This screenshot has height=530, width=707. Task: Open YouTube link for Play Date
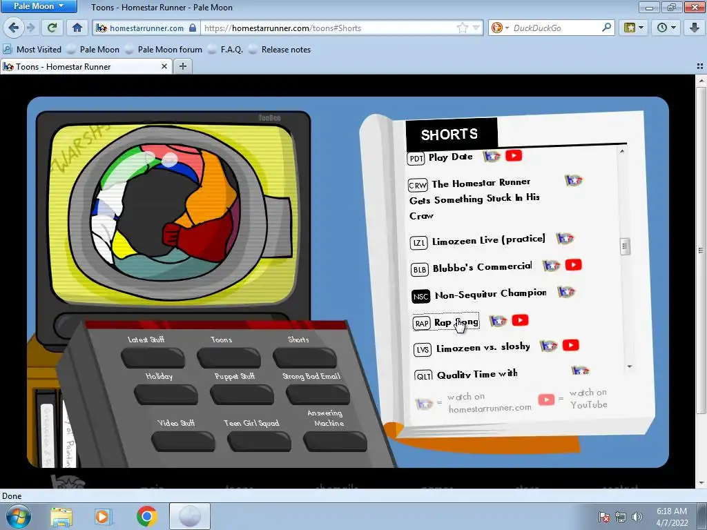coord(514,155)
